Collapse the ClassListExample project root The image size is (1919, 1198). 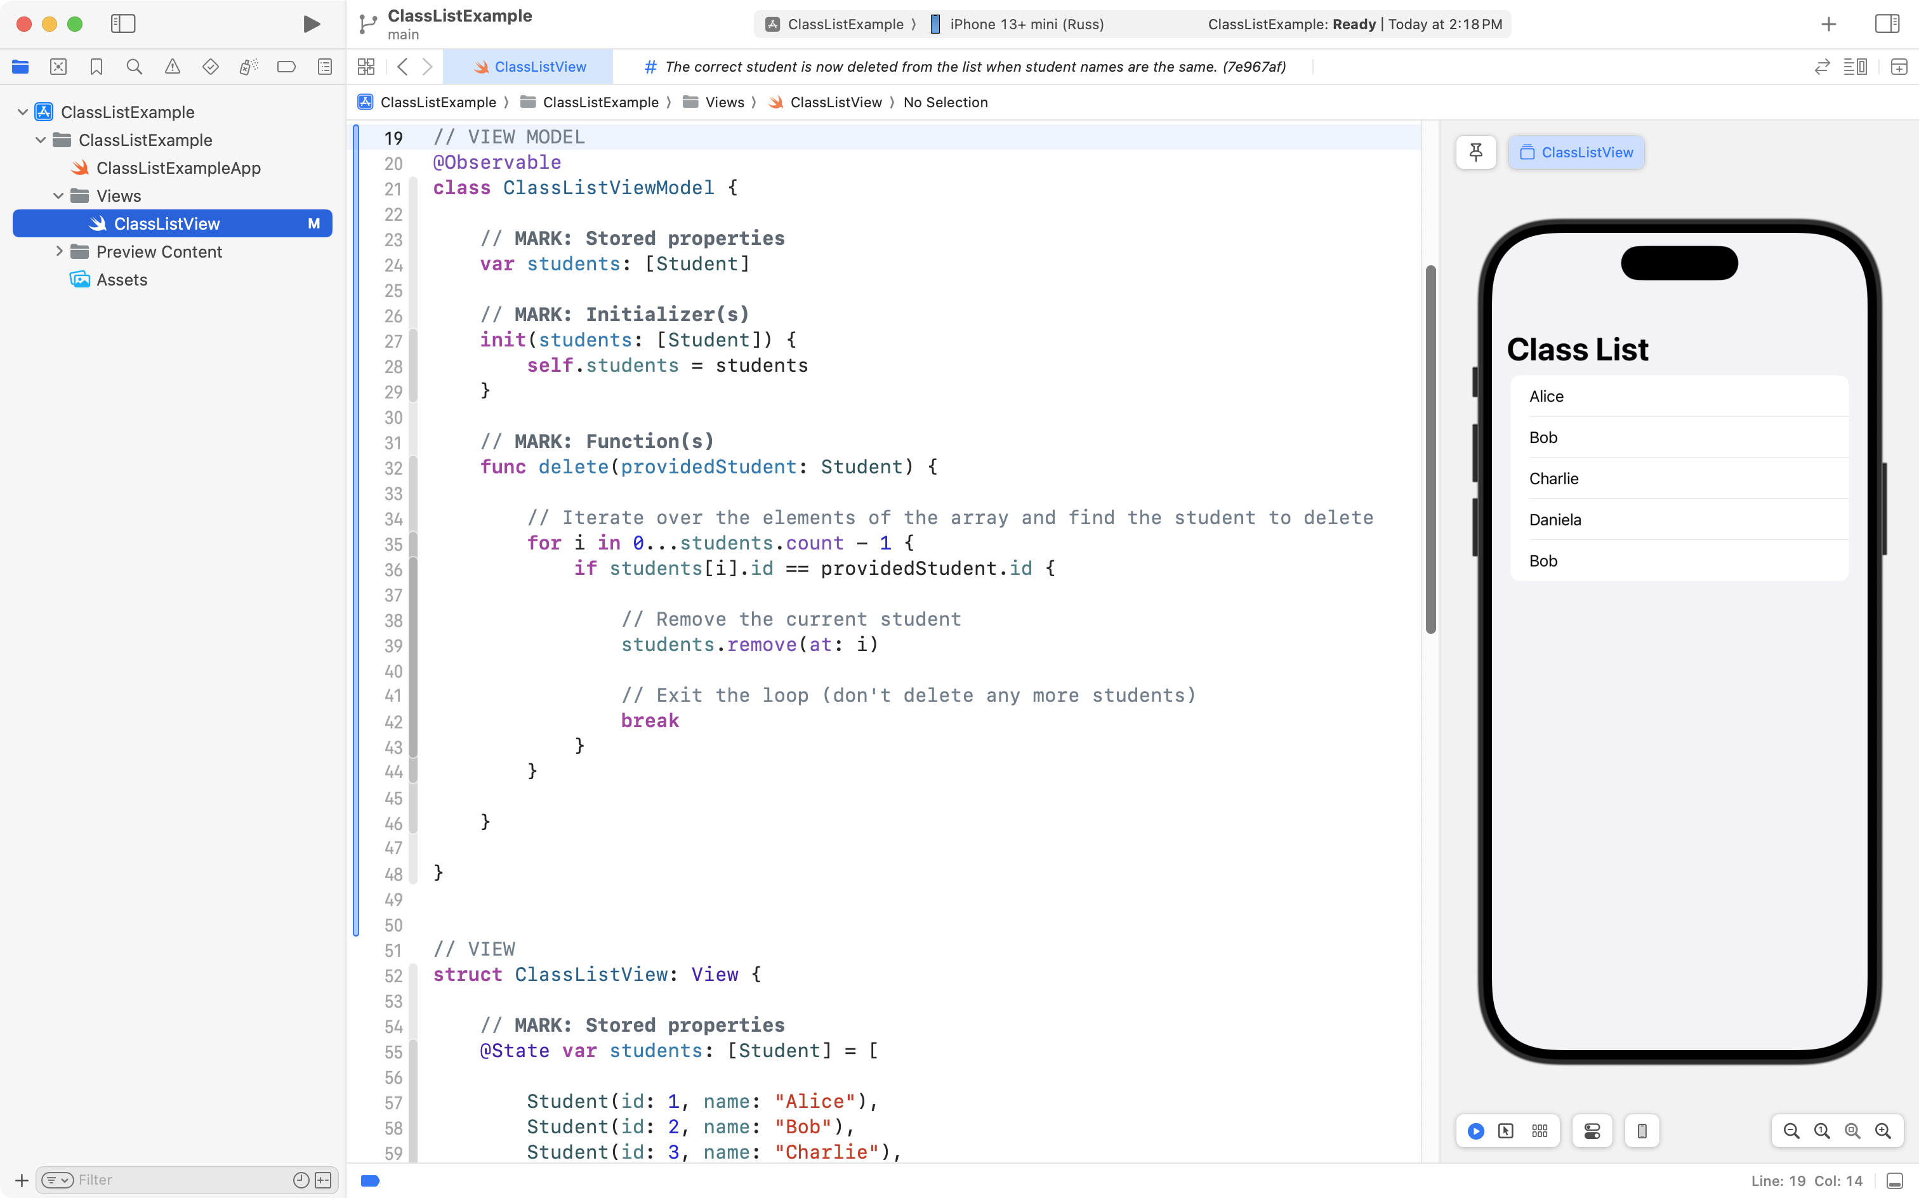[x=22, y=112]
